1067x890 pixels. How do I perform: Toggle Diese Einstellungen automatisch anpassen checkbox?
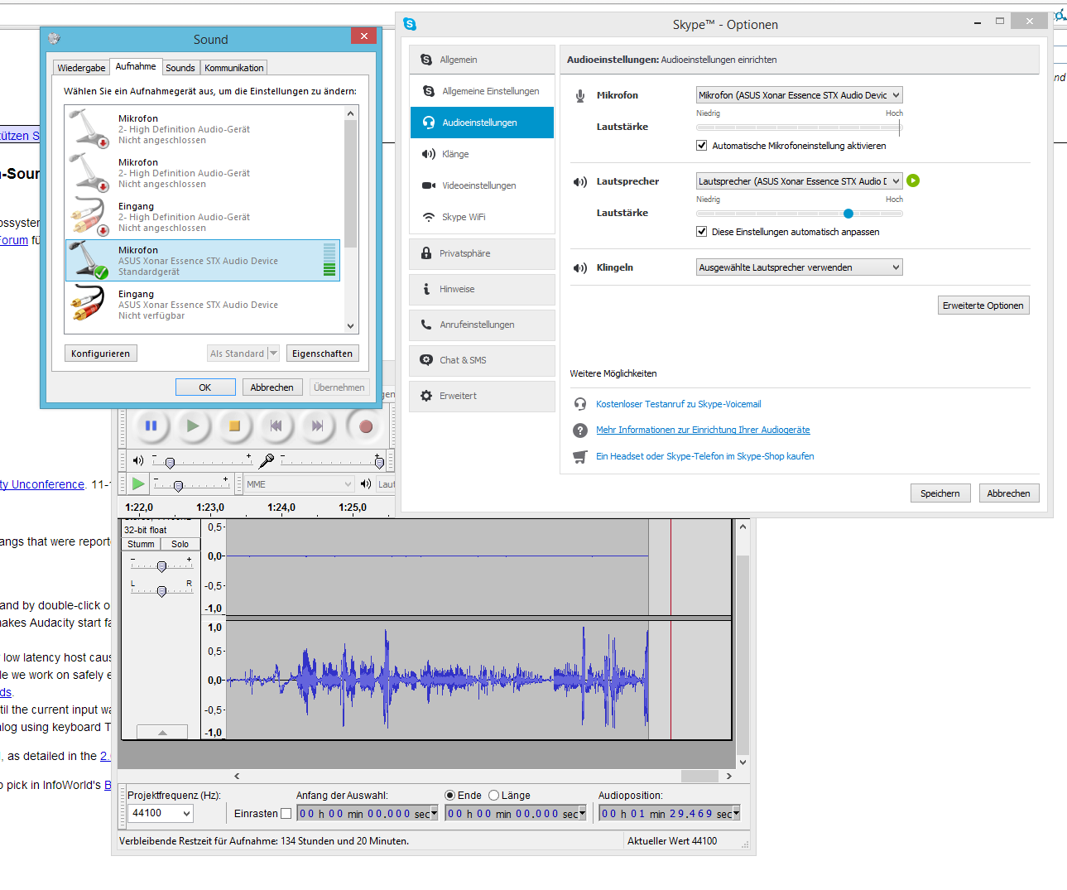tap(702, 232)
